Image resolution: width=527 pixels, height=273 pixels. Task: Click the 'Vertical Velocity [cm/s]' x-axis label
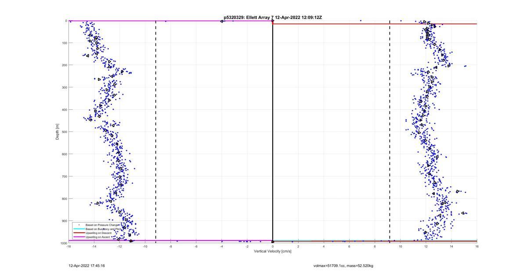[273, 251]
